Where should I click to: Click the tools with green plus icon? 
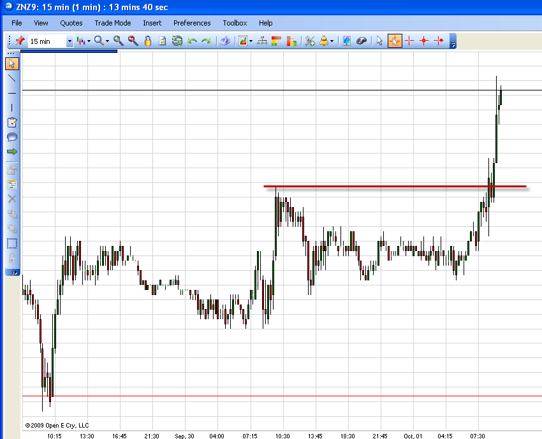tap(310, 41)
